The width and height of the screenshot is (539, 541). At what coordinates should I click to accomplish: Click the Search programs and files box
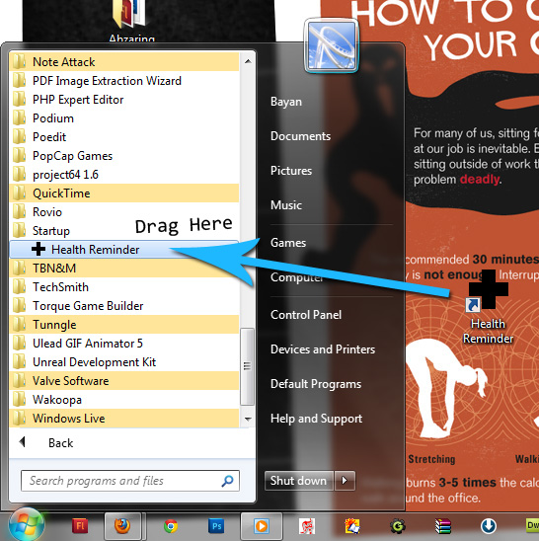(x=130, y=481)
